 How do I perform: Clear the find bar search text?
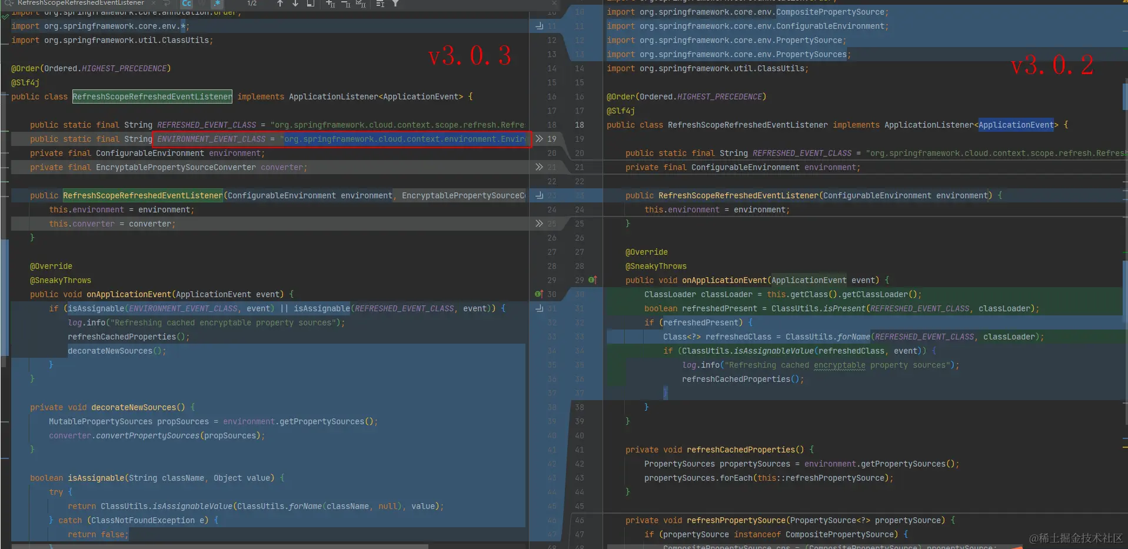pos(154,3)
